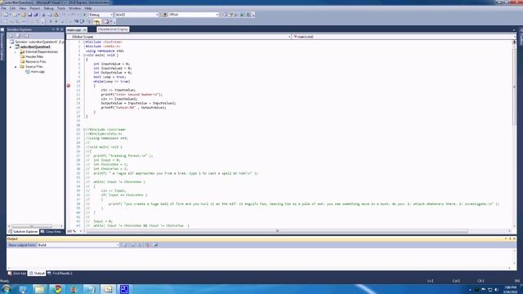Image resolution: width=523 pixels, height=294 pixels.
Task: Open the Window menu
Action: (74, 8)
